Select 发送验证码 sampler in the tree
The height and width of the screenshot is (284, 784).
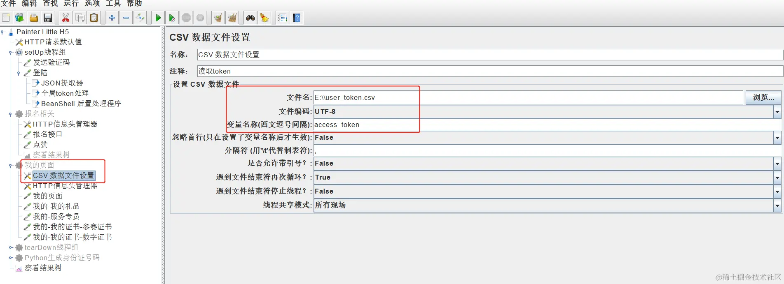click(x=51, y=62)
